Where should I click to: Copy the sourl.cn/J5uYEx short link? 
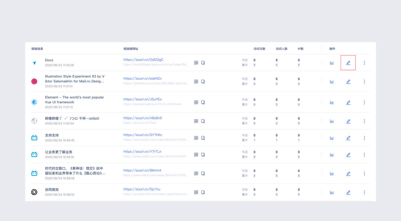click(203, 102)
